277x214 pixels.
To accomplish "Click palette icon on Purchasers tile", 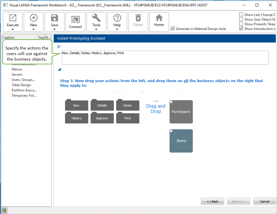I will 171,102.
